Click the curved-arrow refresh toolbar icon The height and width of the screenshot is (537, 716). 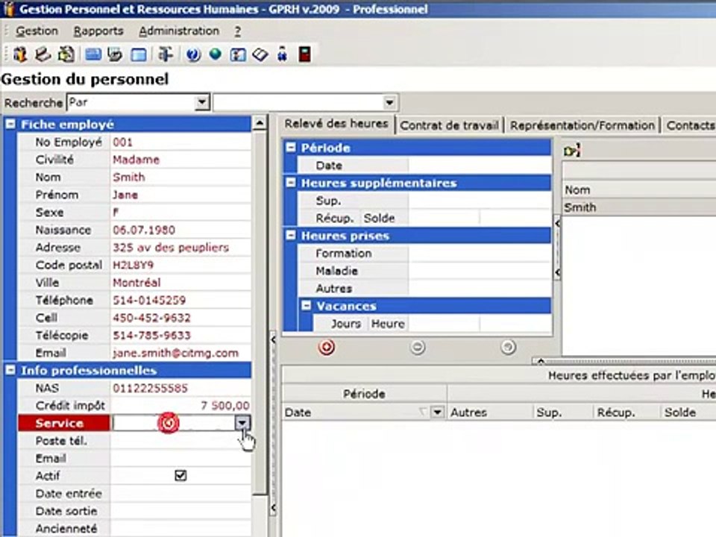[x=115, y=54]
